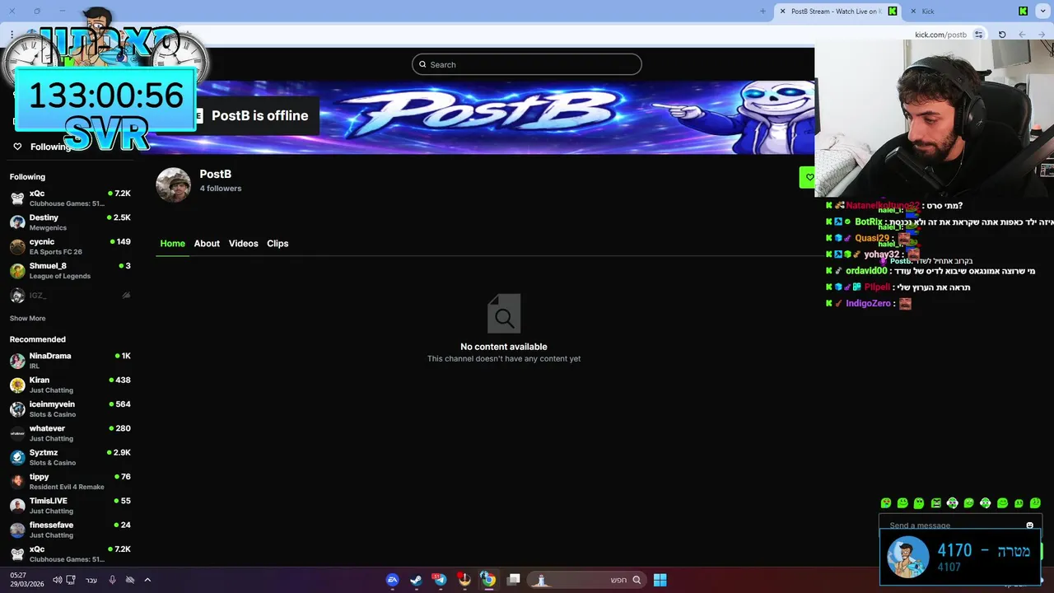
Task: Click NinaDrama's avatar icon
Action: tap(17, 361)
